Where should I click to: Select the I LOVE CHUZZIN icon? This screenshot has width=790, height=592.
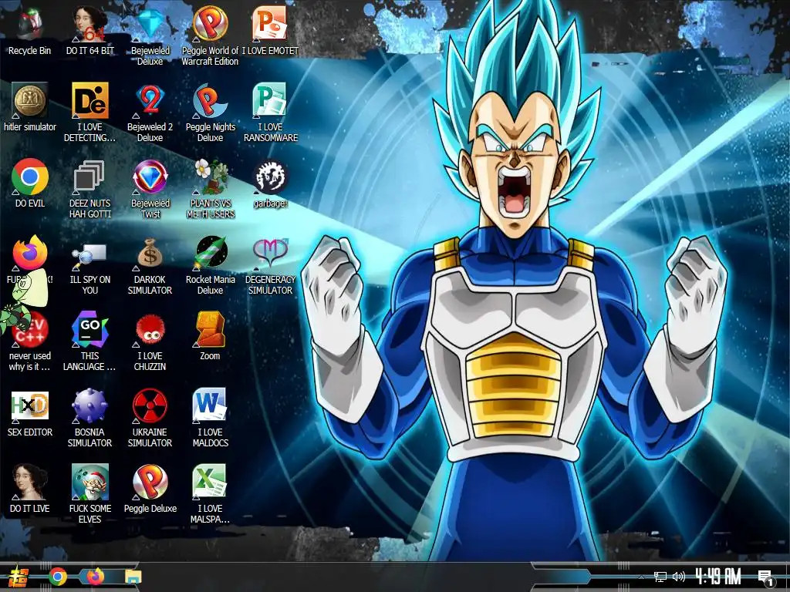click(150, 341)
